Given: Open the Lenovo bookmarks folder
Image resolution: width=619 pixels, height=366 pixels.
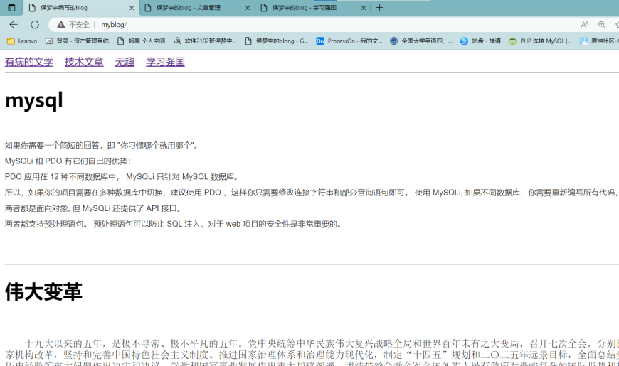Looking at the screenshot, I should point(22,41).
